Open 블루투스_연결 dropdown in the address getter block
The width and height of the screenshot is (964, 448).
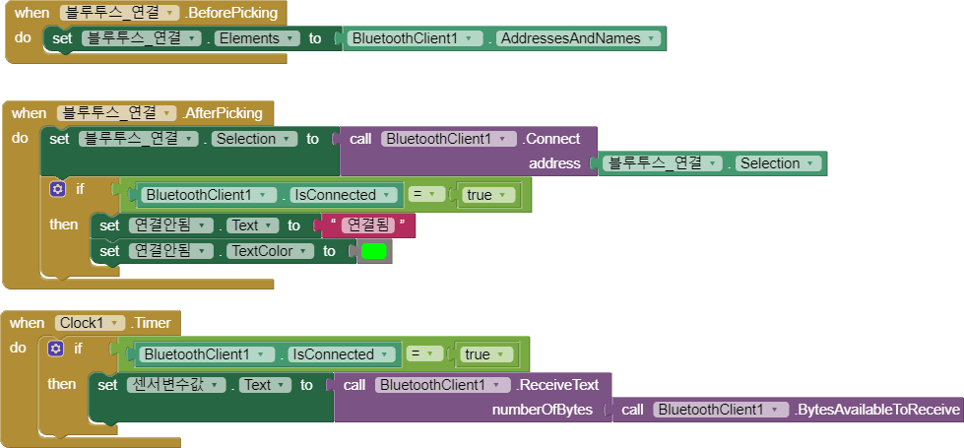click(663, 163)
